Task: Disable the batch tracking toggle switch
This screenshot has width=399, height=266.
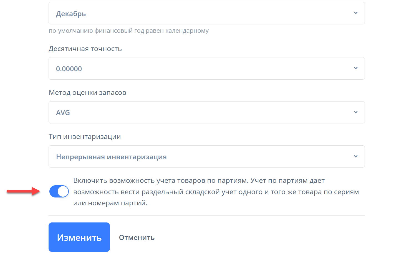Action: tap(59, 191)
